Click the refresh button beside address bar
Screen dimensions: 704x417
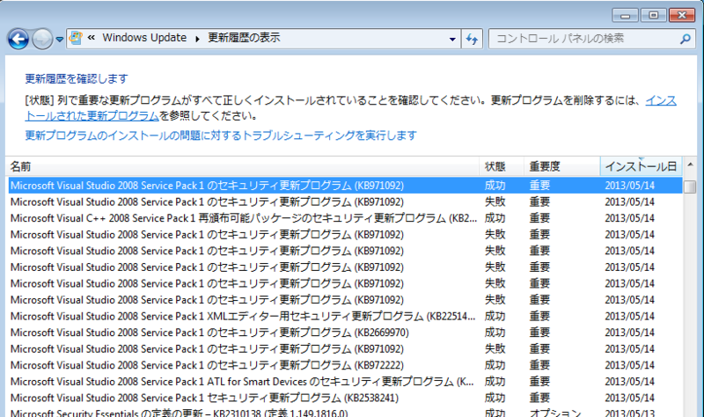point(472,39)
